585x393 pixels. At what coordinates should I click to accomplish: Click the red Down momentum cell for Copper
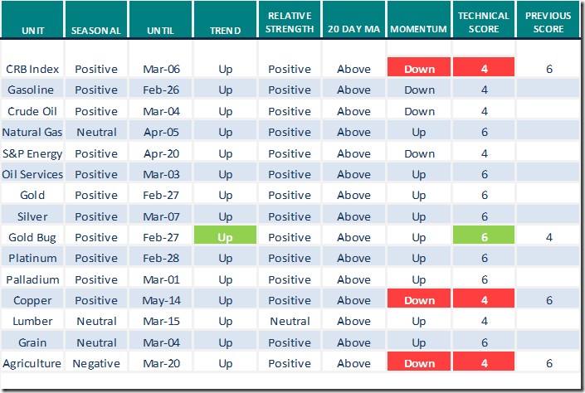419,300
